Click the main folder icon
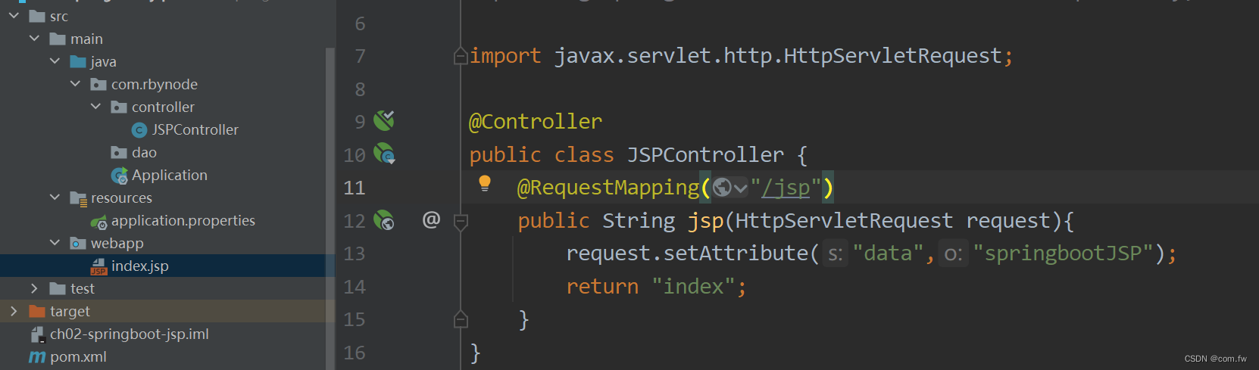Image resolution: width=1259 pixels, height=370 pixels. tap(58, 39)
